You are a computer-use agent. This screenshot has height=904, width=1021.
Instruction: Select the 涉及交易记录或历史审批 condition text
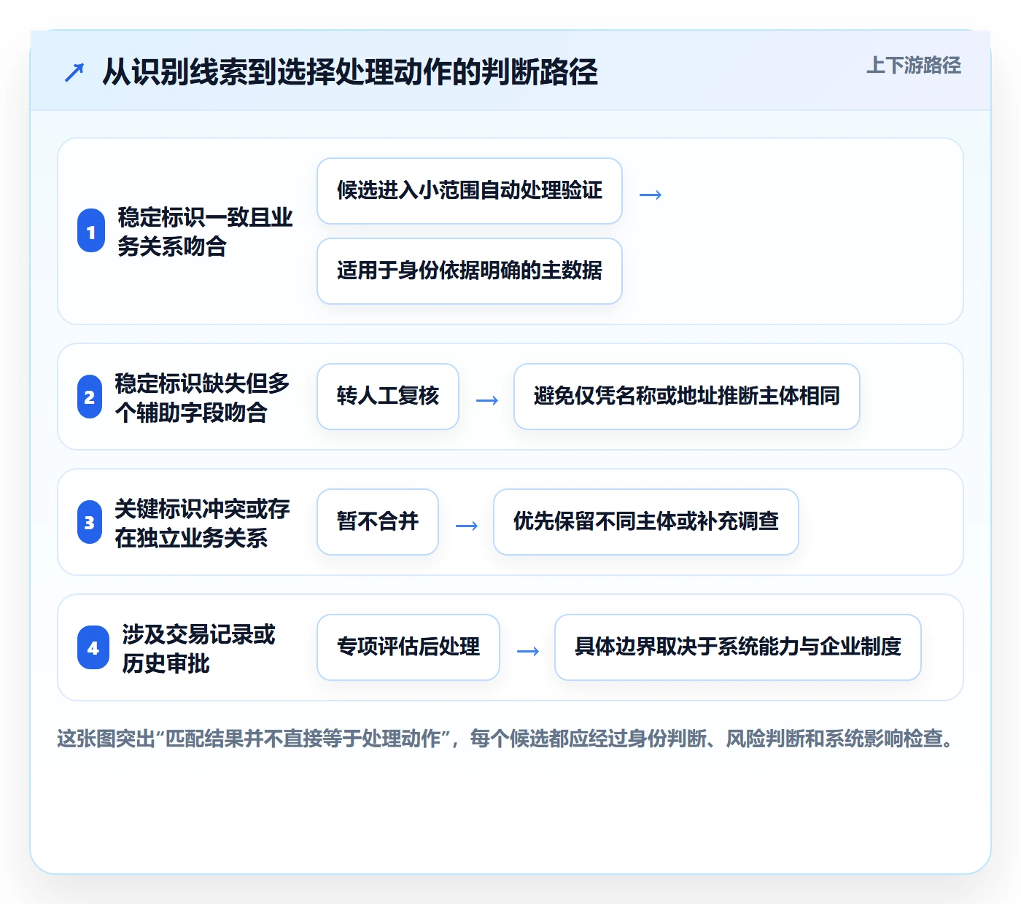coord(198,648)
